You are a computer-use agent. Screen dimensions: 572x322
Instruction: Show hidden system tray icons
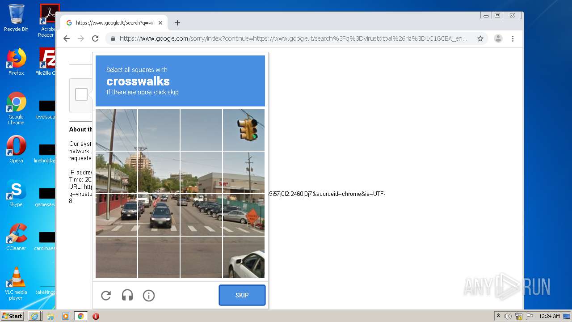(x=498, y=316)
